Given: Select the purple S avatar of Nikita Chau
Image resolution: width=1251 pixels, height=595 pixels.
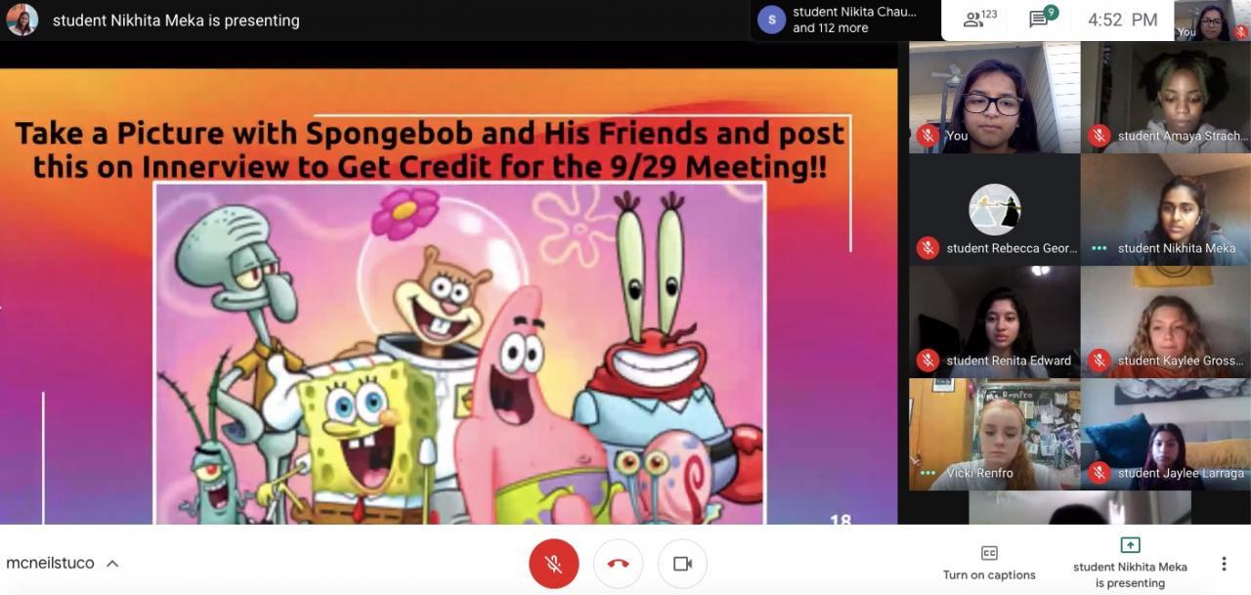Looking at the screenshot, I should click(772, 20).
